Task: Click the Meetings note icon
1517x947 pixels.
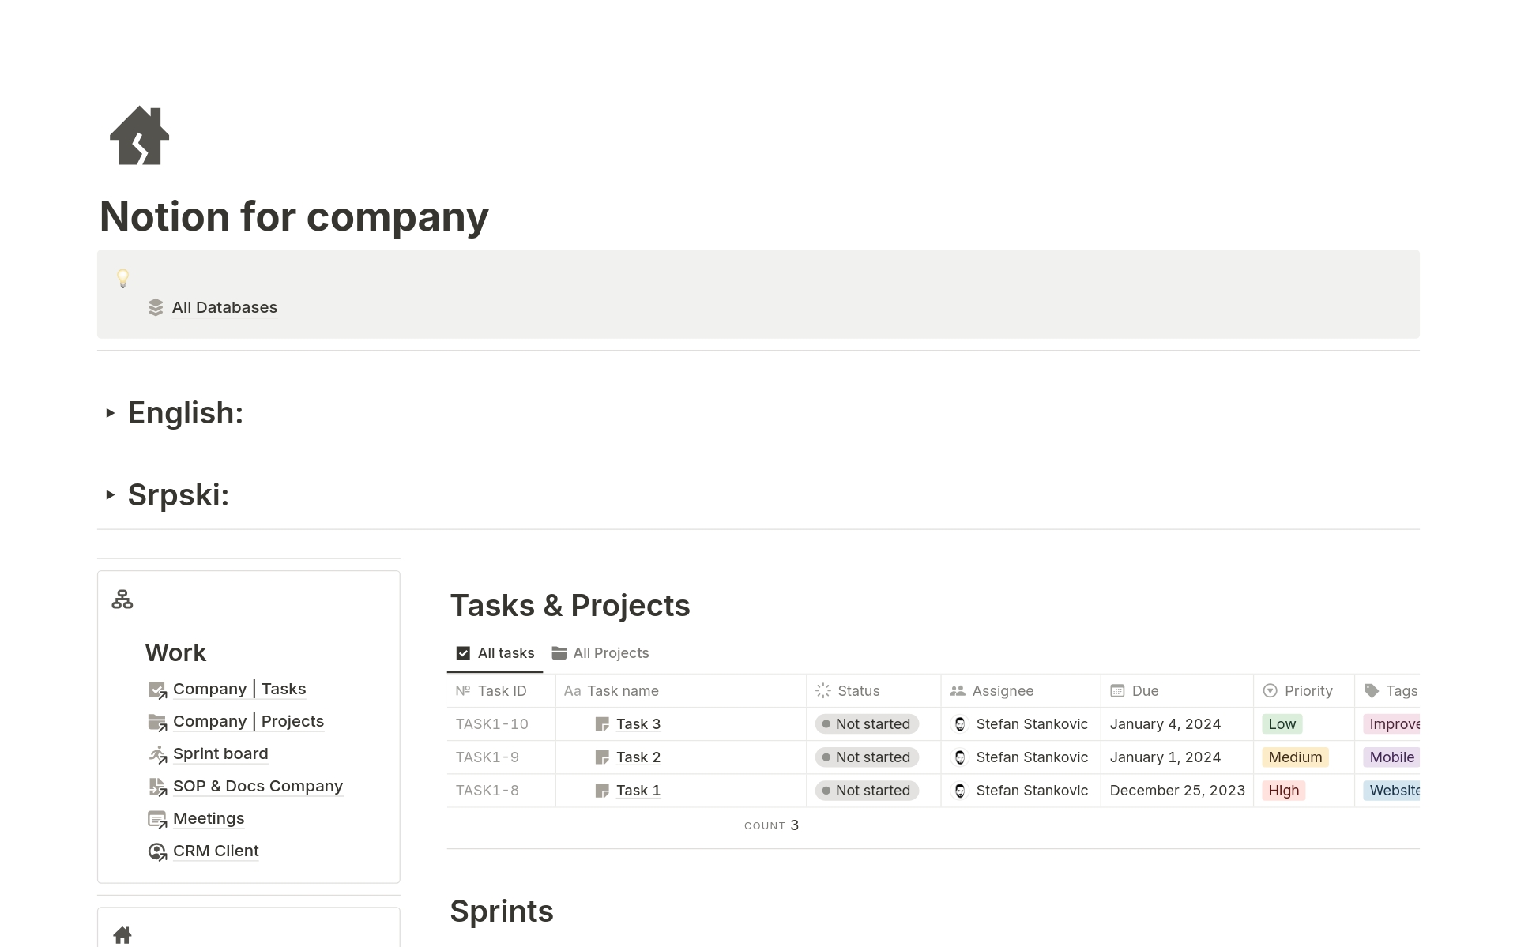Action: click(x=157, y=820)
